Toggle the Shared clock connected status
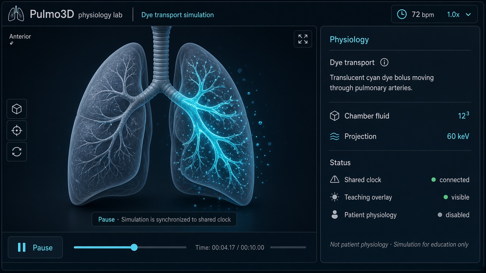 click(x=450, y=180)
